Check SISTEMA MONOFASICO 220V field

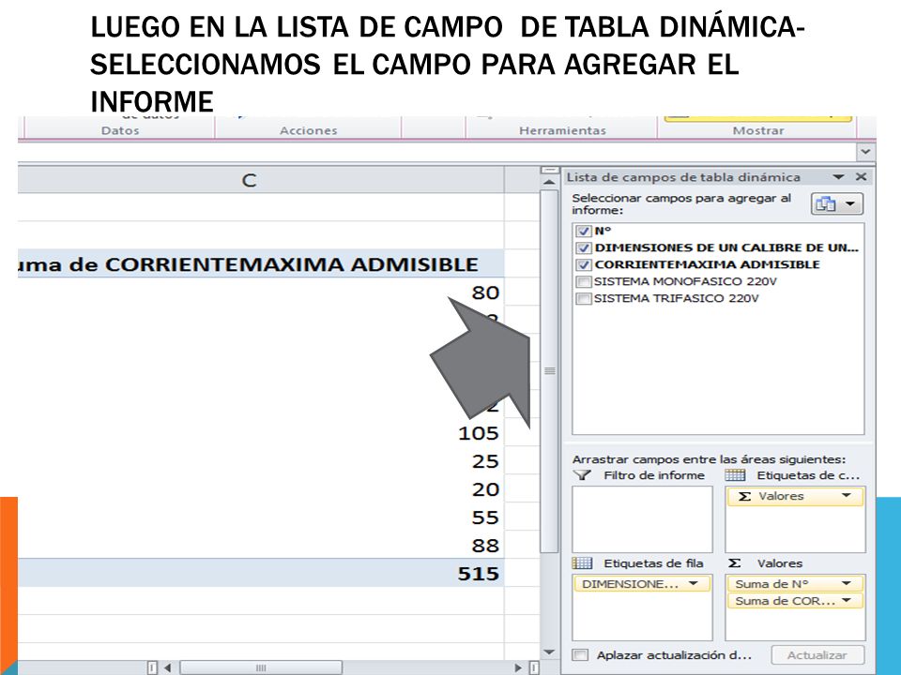pyautogui.click(x=583, y=282)
